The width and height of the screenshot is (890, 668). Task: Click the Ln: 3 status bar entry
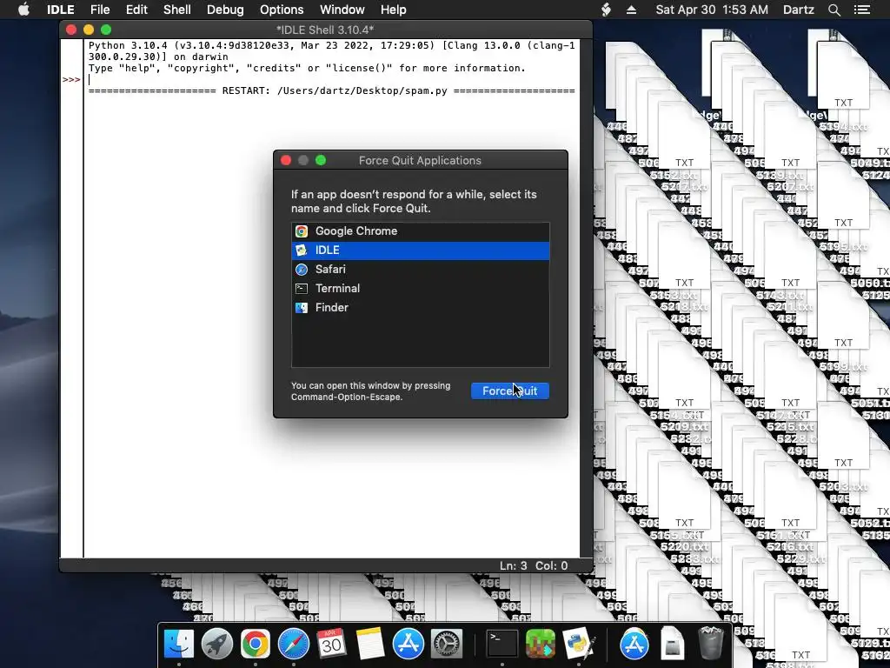pyautogui.click(x=513, y=565)
